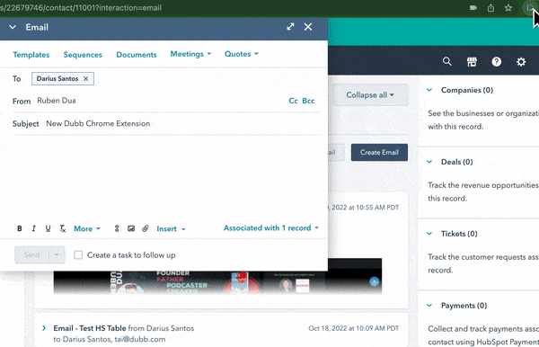Attach a file using paperclip icon

point(146,228)
